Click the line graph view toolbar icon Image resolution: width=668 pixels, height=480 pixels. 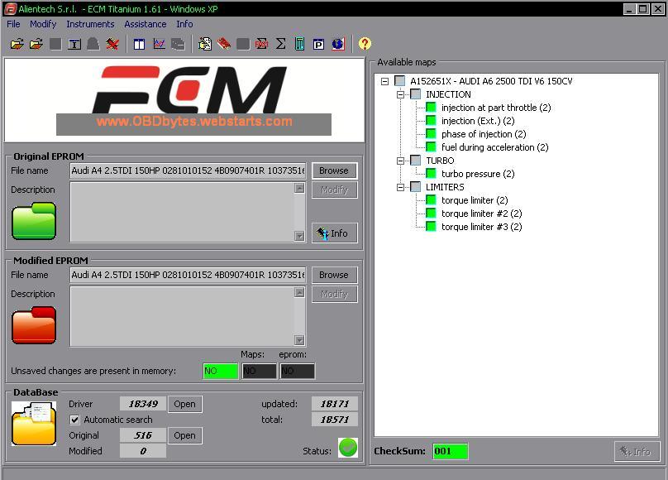[159, 44]
